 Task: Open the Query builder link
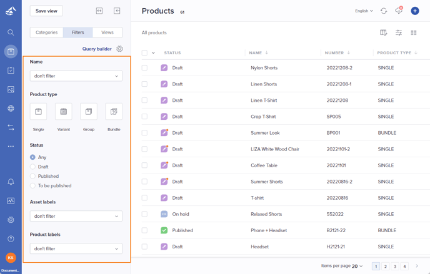pyautogui.click(x=97, y=49)
